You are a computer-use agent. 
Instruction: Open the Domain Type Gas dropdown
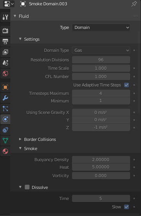(101, 50)
